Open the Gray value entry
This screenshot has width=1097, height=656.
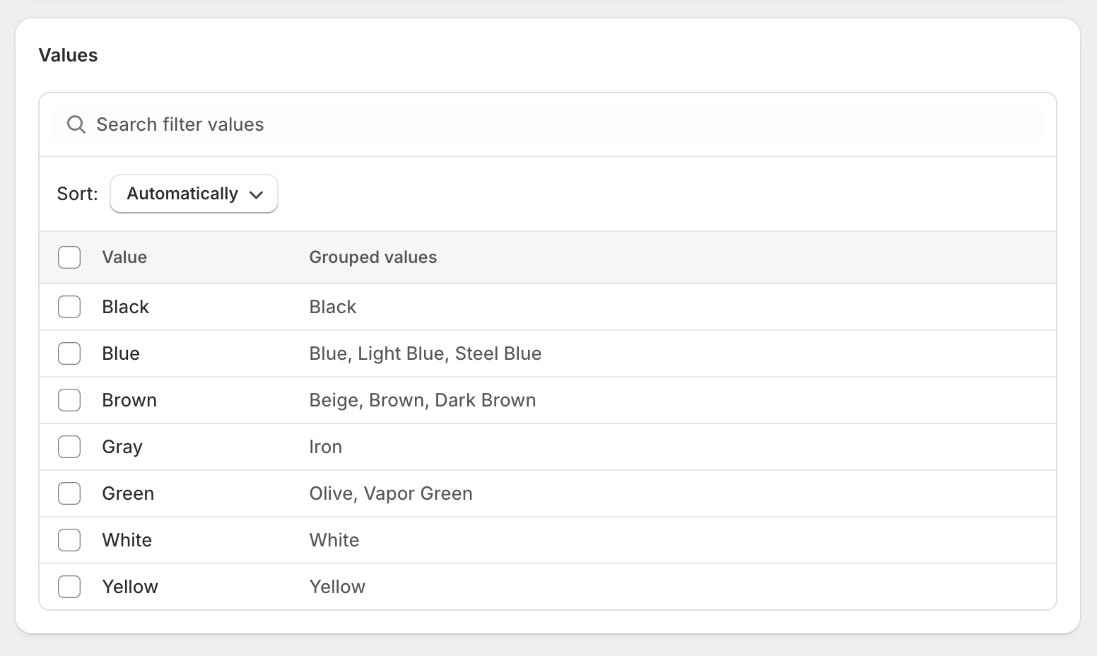[x=548, y=447]
